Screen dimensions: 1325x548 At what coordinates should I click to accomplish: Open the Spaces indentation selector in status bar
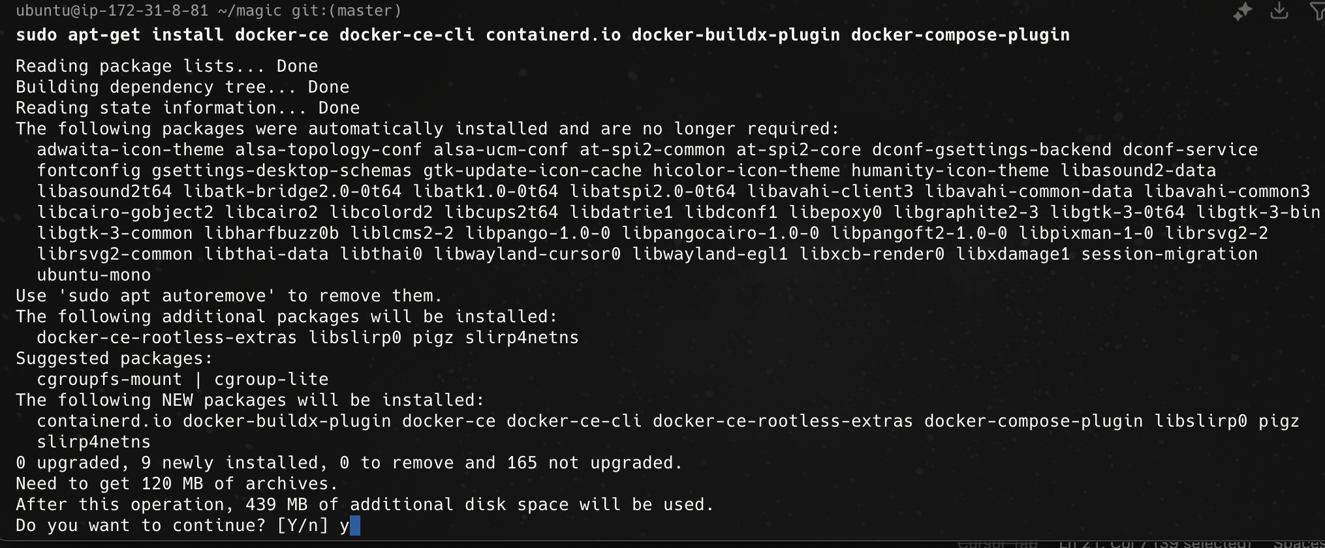(x=1299, y=543)
